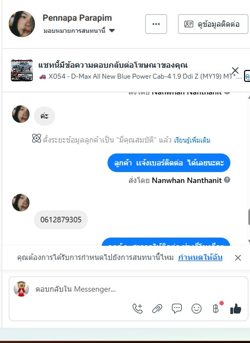Screen dimensions: 250x343
Task: Open the three-dots more options button
Action: (x=156, y=24)
